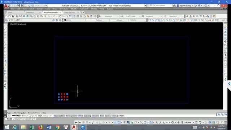Open the Layer Properties Manager icon
The width and height of the screenshot is (231, 130).
[x=6, y=20]
